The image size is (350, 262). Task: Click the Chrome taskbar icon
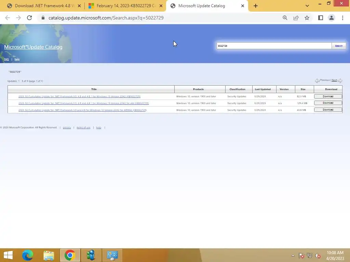pyautogui.click(x=70, y=255)
